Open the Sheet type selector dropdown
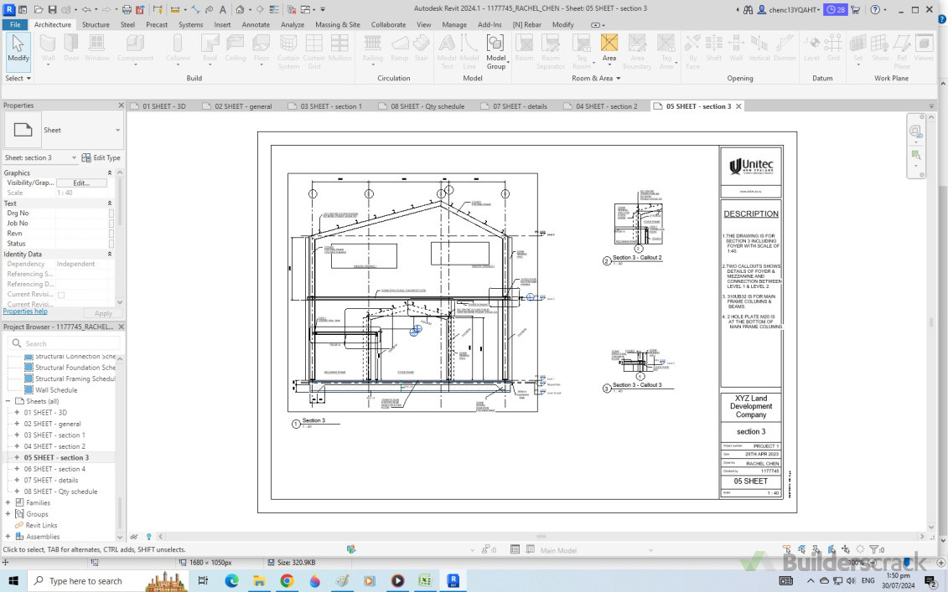The width and height of the screenshot is (948, 592). [x=117, y=131]
